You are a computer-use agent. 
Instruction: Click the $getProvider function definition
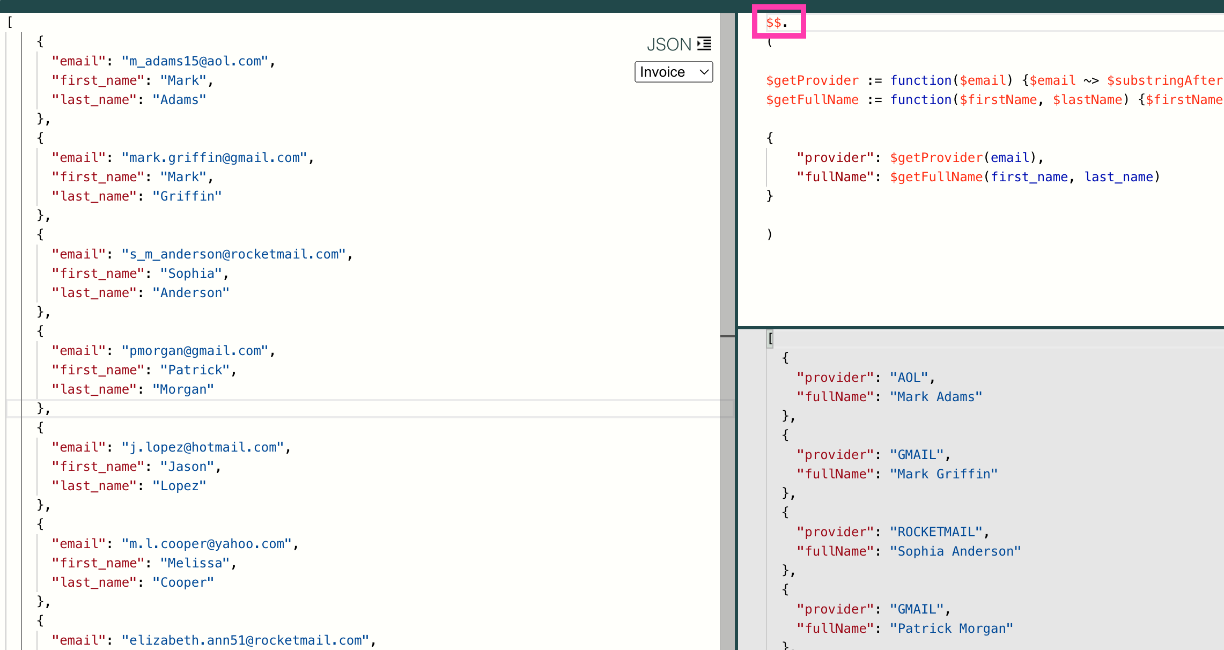point(812,80)
